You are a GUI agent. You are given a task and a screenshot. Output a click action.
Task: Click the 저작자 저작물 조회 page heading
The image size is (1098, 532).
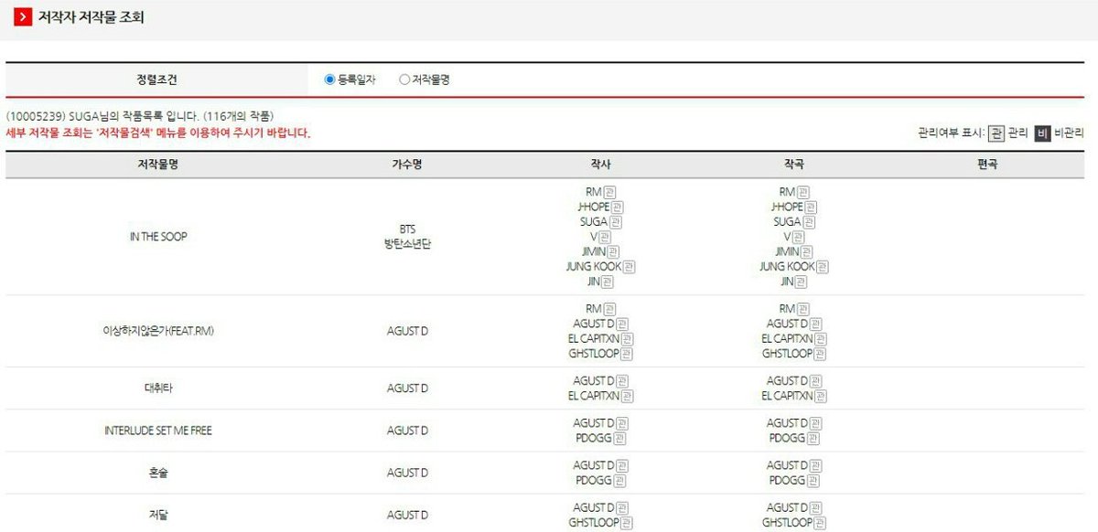coord(91,17)
